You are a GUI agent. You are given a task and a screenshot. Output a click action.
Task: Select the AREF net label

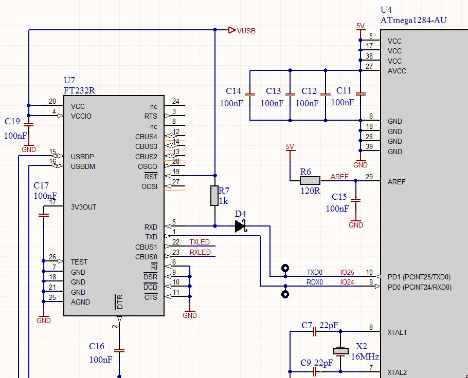click(339, 177)
